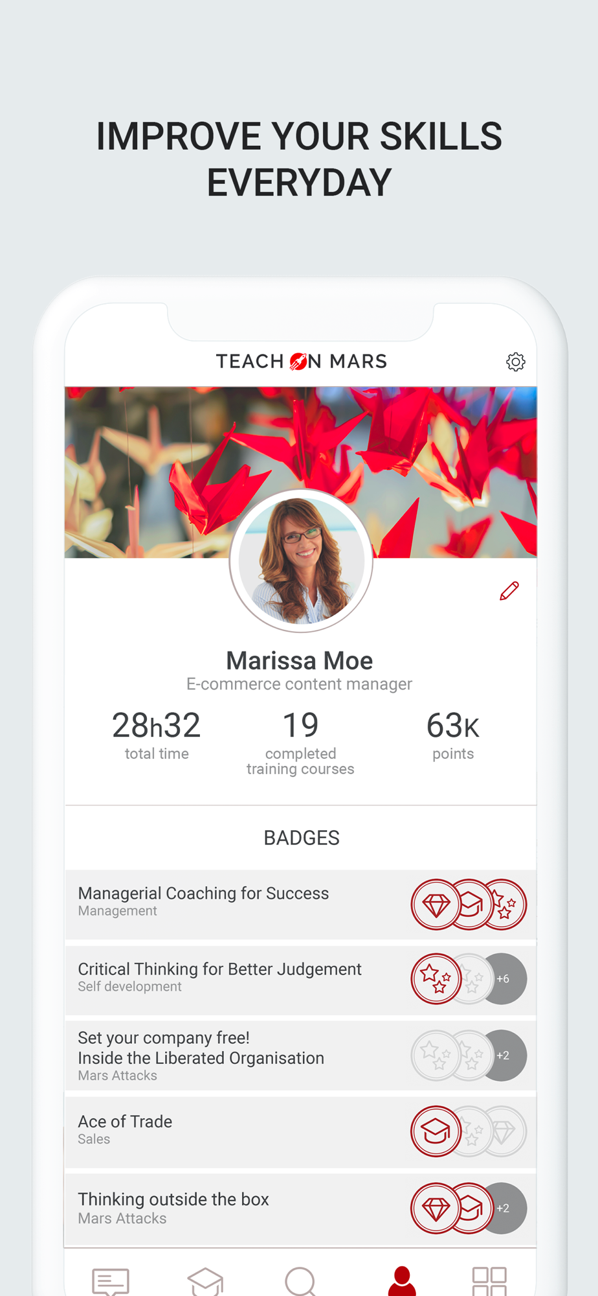Open the graduation cap training tab
The height and width of the screenshot is (1296, 598).
pos(205,1282)
